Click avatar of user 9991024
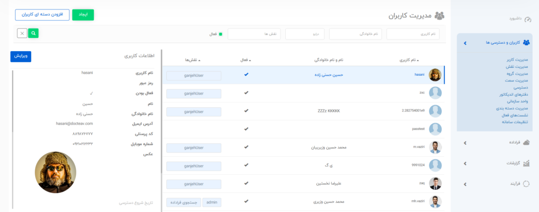This screenshot has width=539, height=212. coord(435,166)
